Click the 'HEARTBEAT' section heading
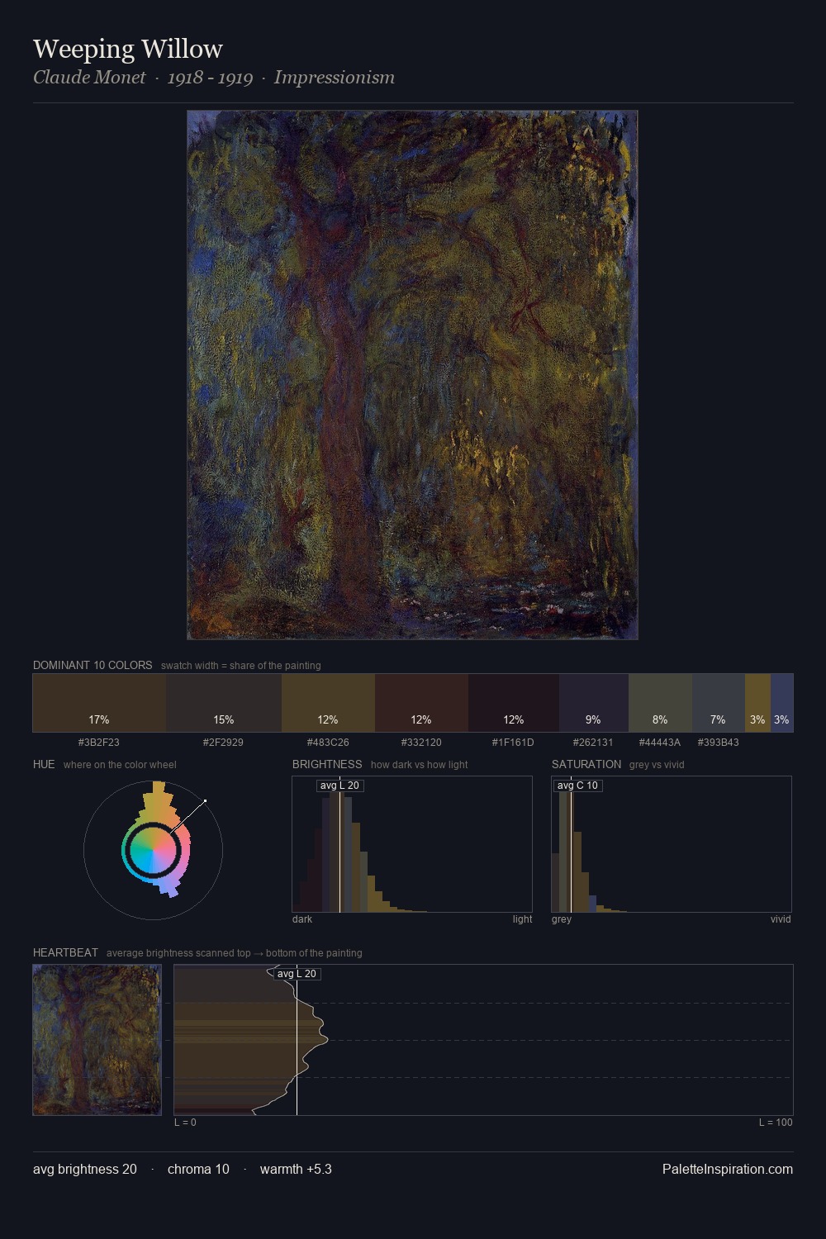Image resolution: width=826 pixels, height=1239 pixels. click(65, 952)
